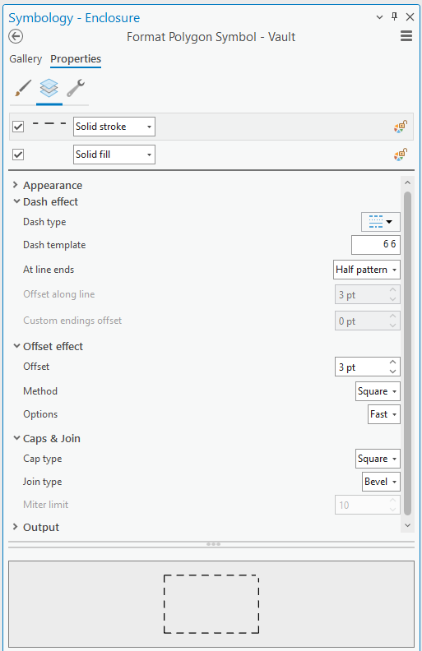Open the Solid stroke layer type dropdown
This screenshot has height=651, width=422.
pos(114,127)
